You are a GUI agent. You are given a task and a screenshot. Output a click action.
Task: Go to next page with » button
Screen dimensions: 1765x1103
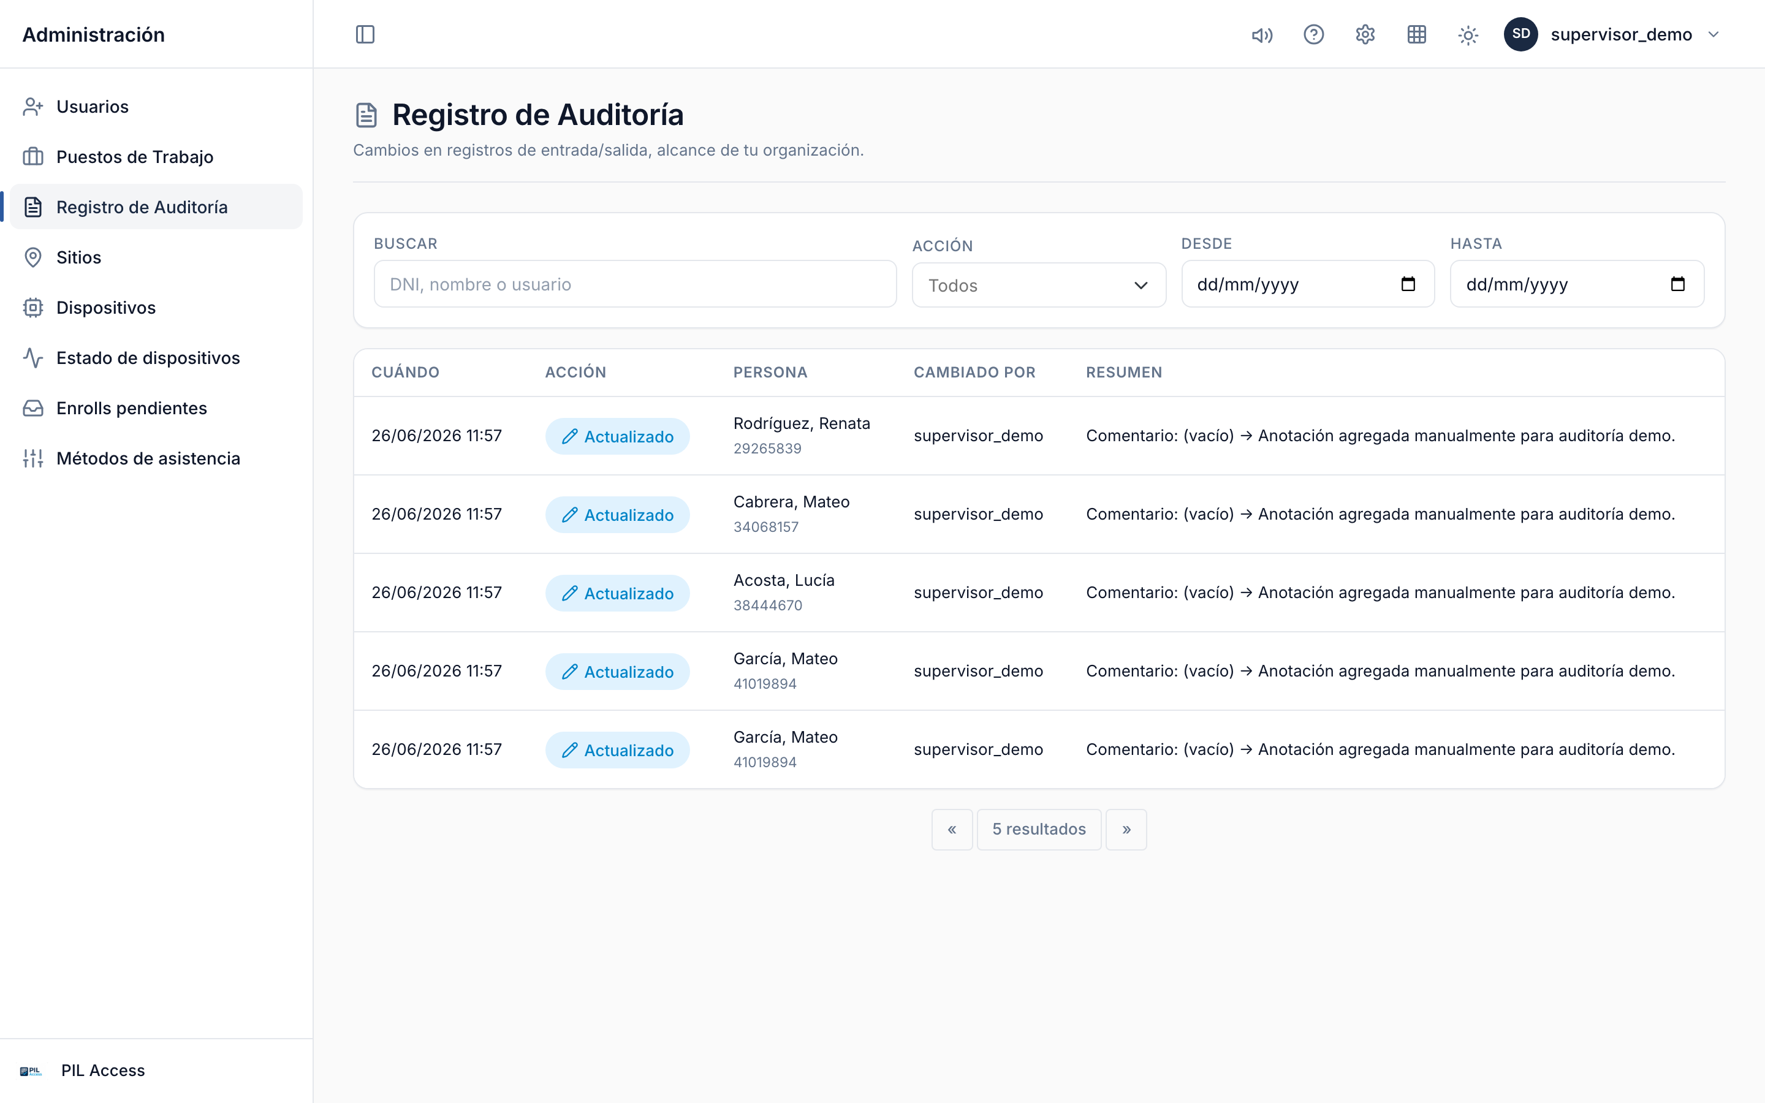tap(1126, 830)
